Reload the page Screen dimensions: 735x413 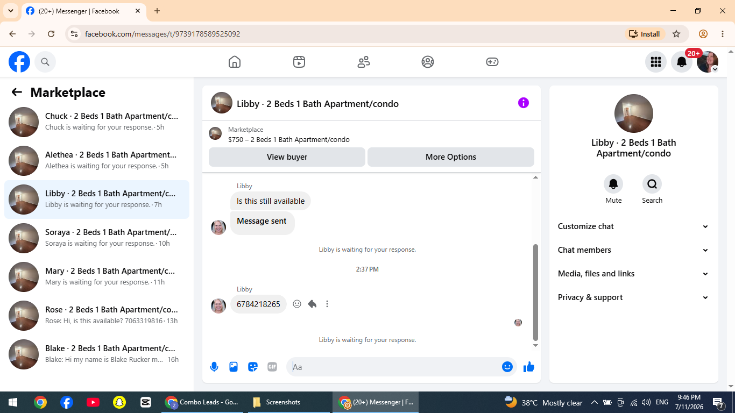51,34
